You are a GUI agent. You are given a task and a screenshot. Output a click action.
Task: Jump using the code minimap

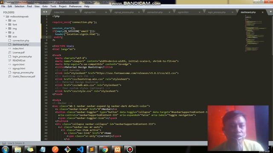256,33
